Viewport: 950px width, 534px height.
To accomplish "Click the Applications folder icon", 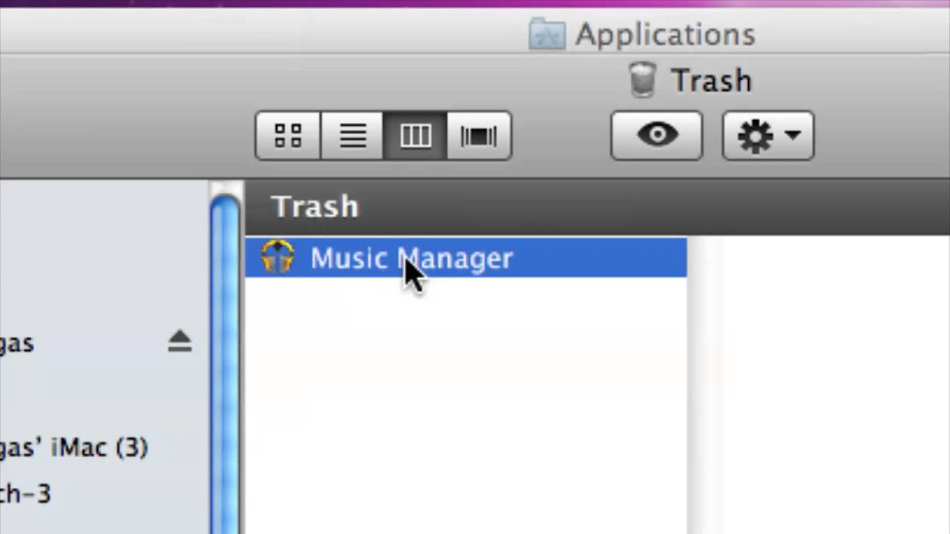I will click(x=548, y=35).
